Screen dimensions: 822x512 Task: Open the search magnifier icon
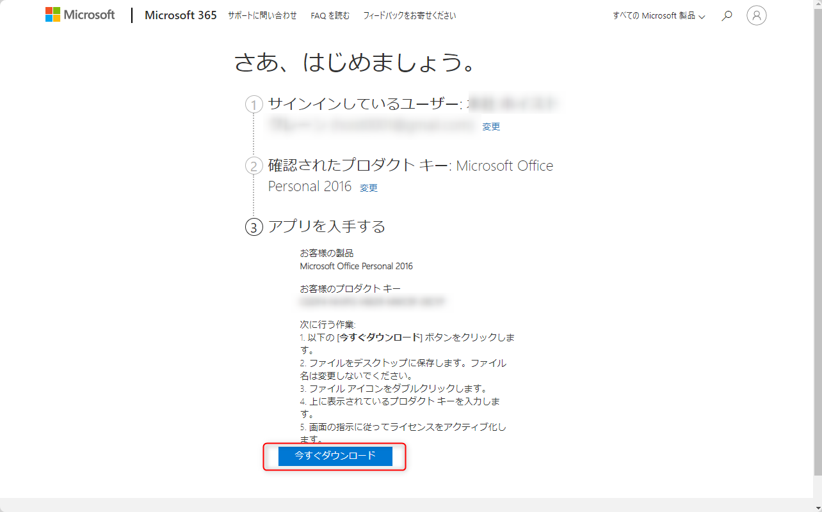(x=727, y=16)
